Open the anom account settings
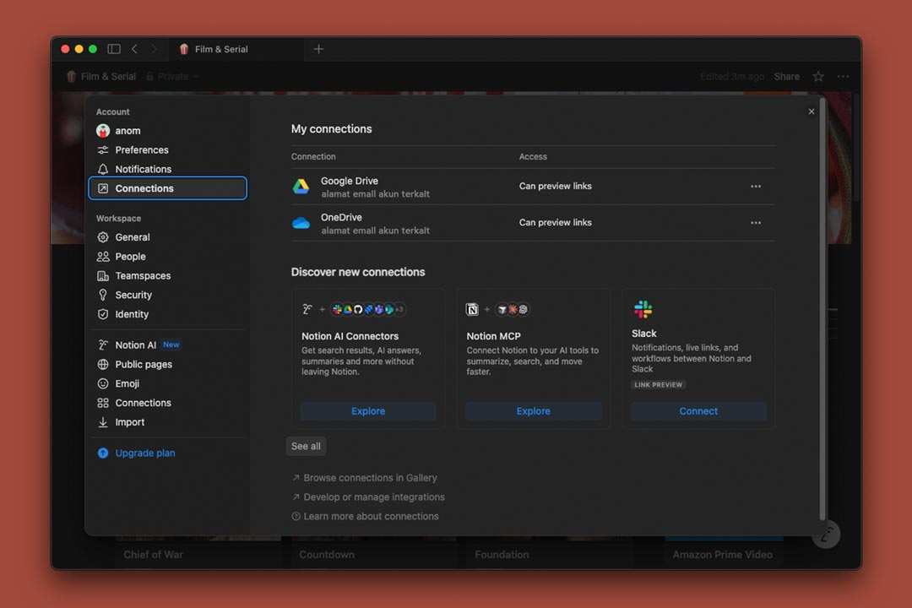The height and width of the screenshot is (608, 912). point(167,130)
